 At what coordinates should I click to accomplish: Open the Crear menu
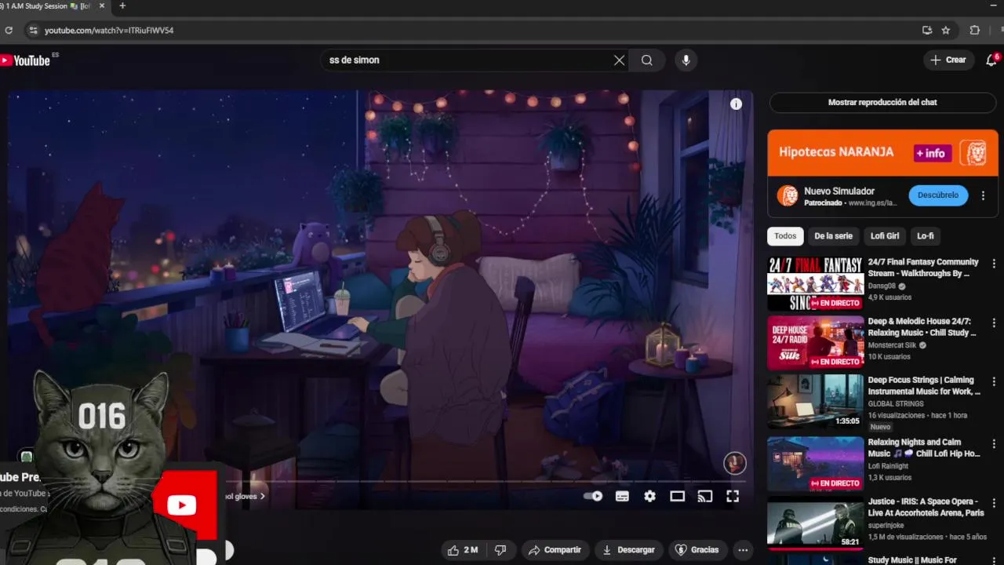tap(948, 60)
